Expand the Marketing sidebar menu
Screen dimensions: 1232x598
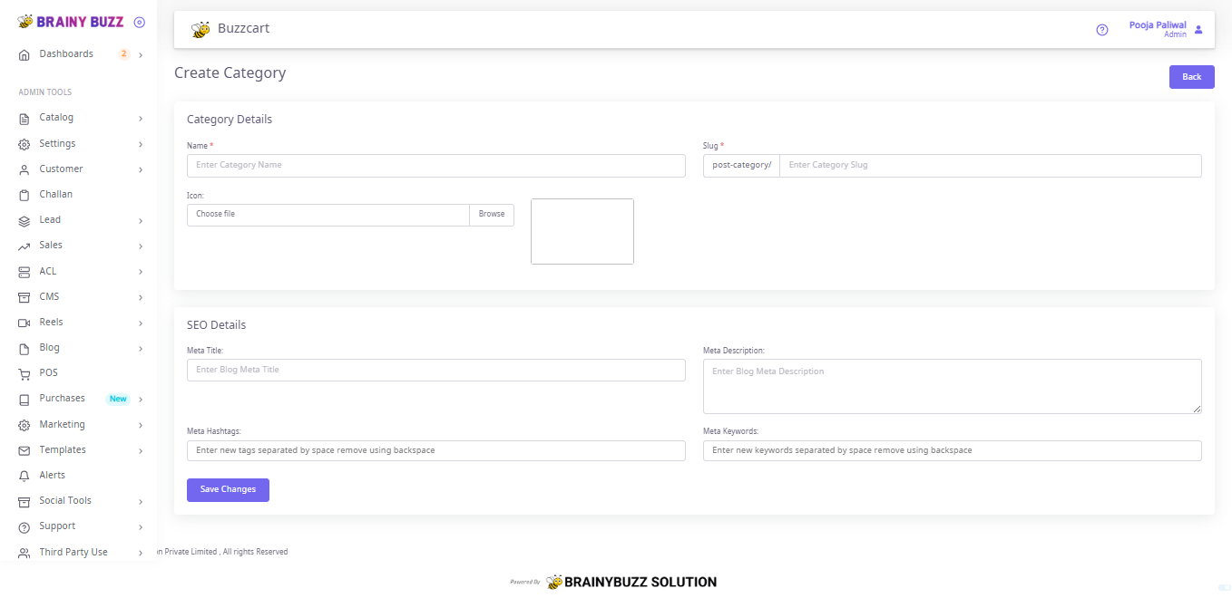pos(62,424)
